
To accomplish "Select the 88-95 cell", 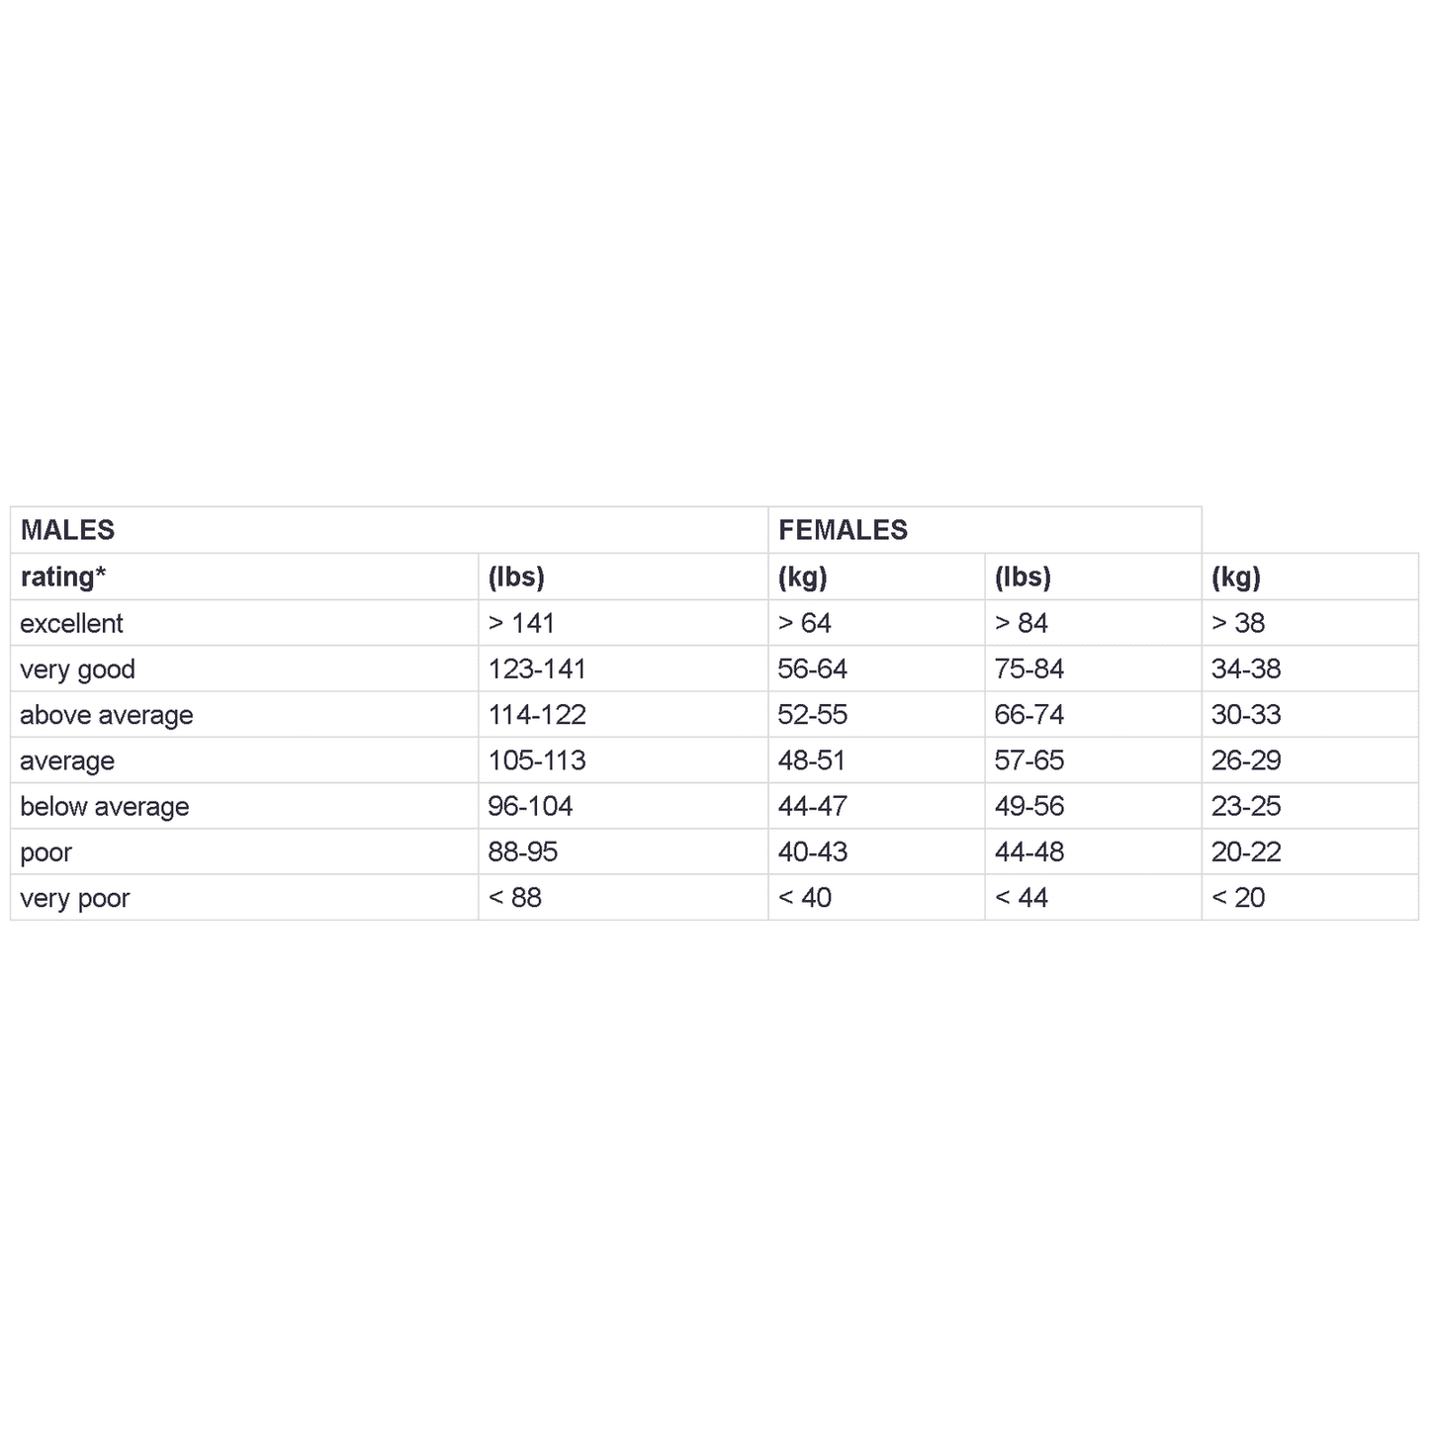I will 523,852.
